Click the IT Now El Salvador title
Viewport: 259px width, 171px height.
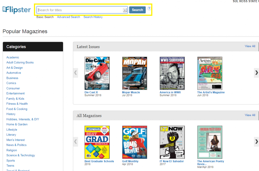[172, 161]
